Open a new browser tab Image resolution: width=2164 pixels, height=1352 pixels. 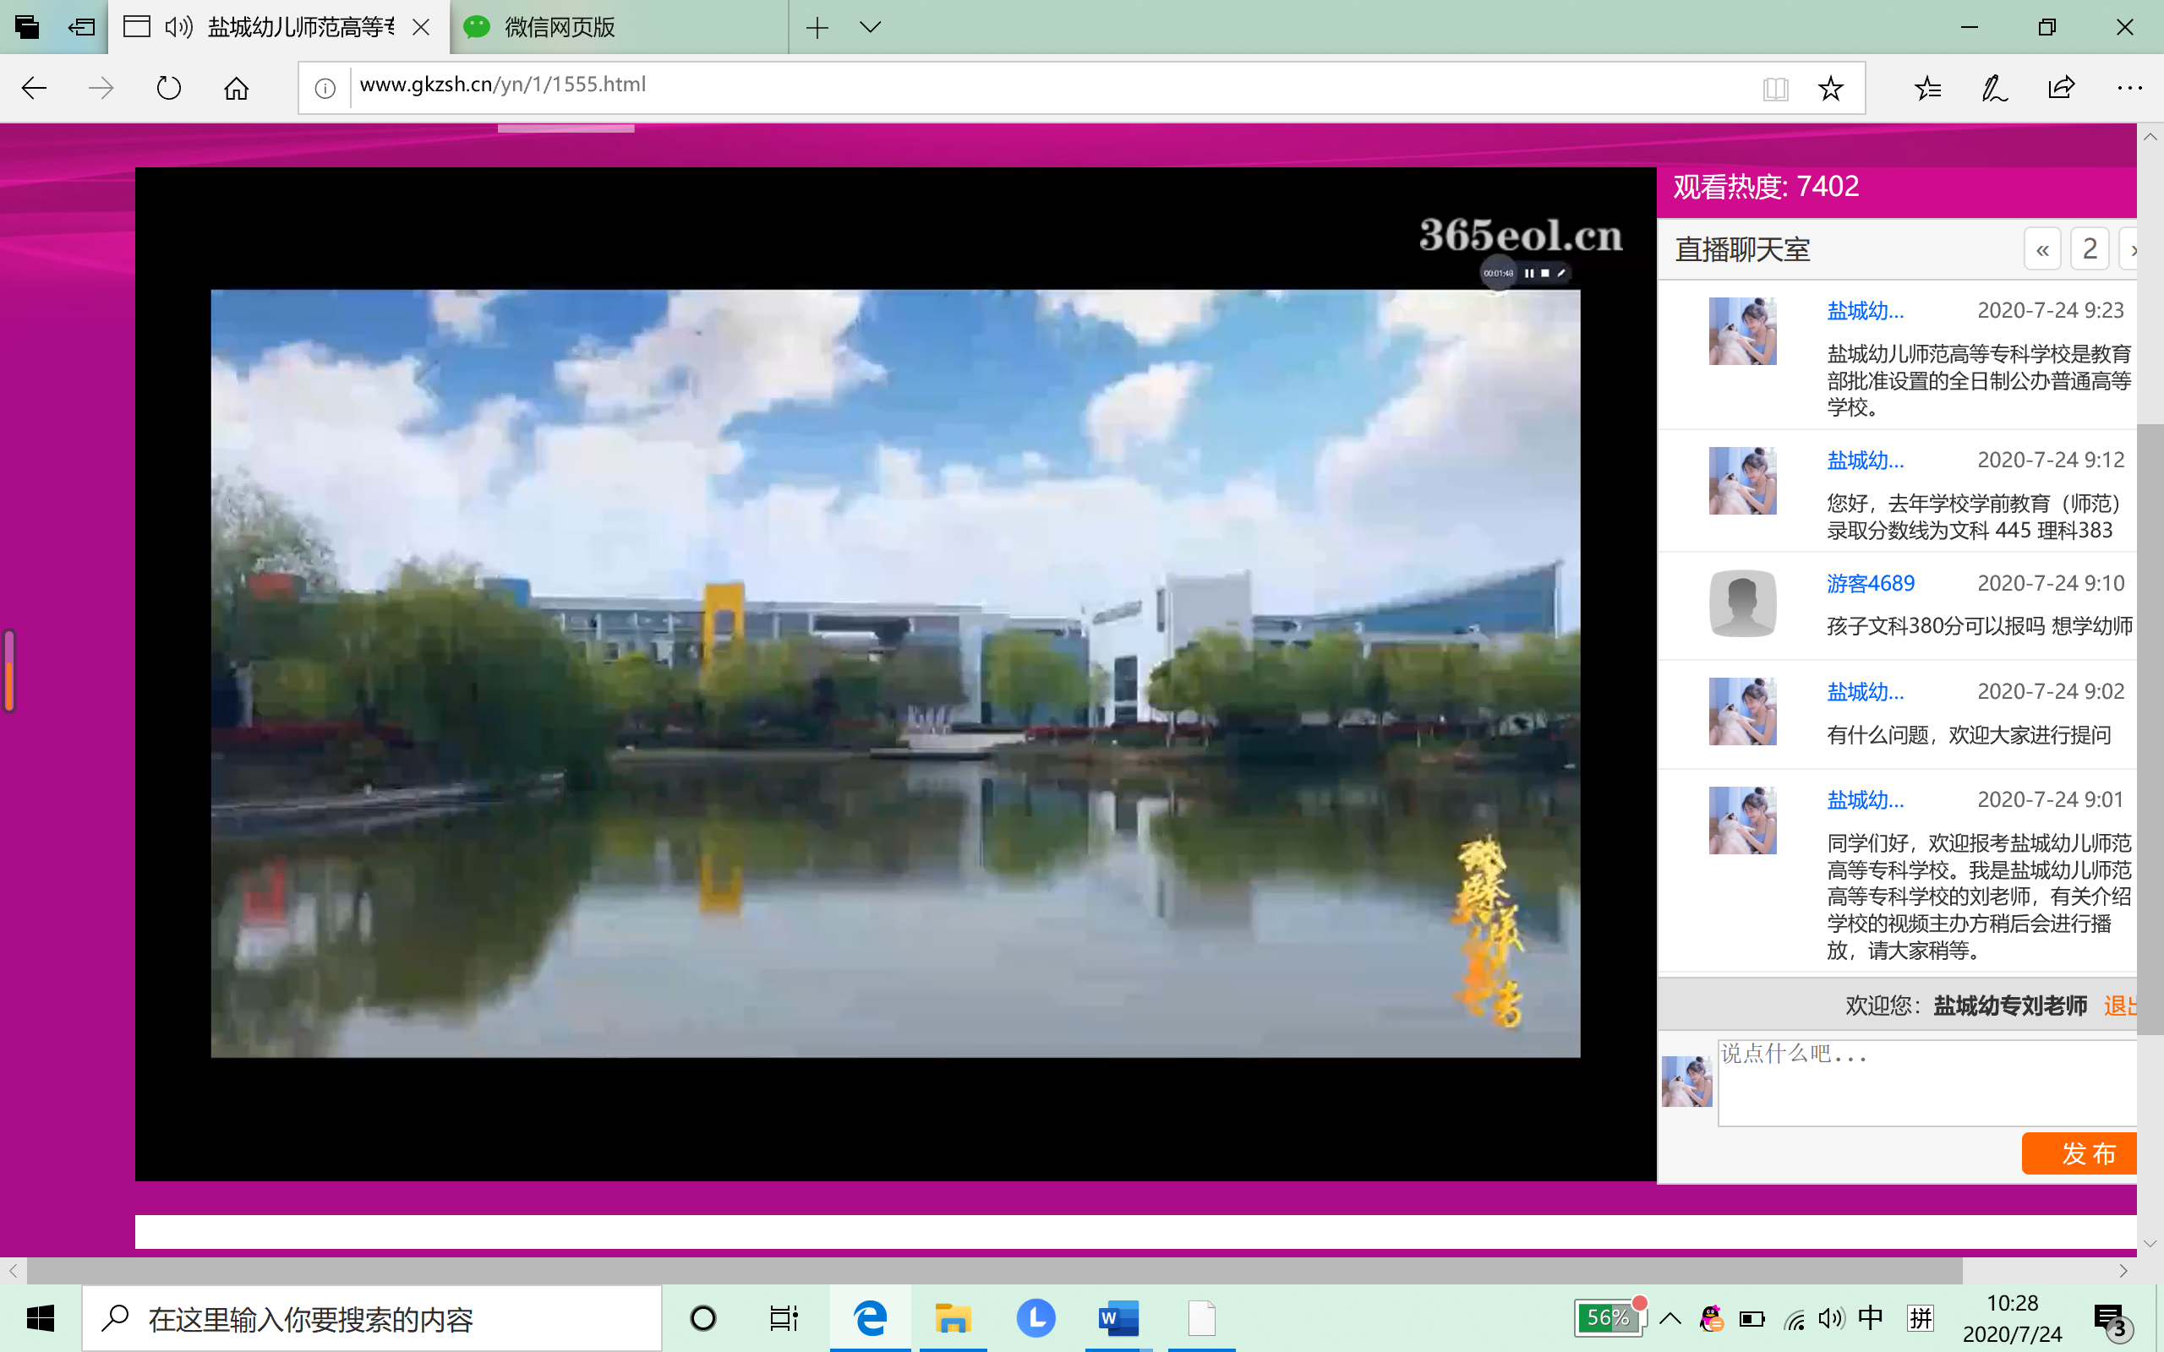817,27
